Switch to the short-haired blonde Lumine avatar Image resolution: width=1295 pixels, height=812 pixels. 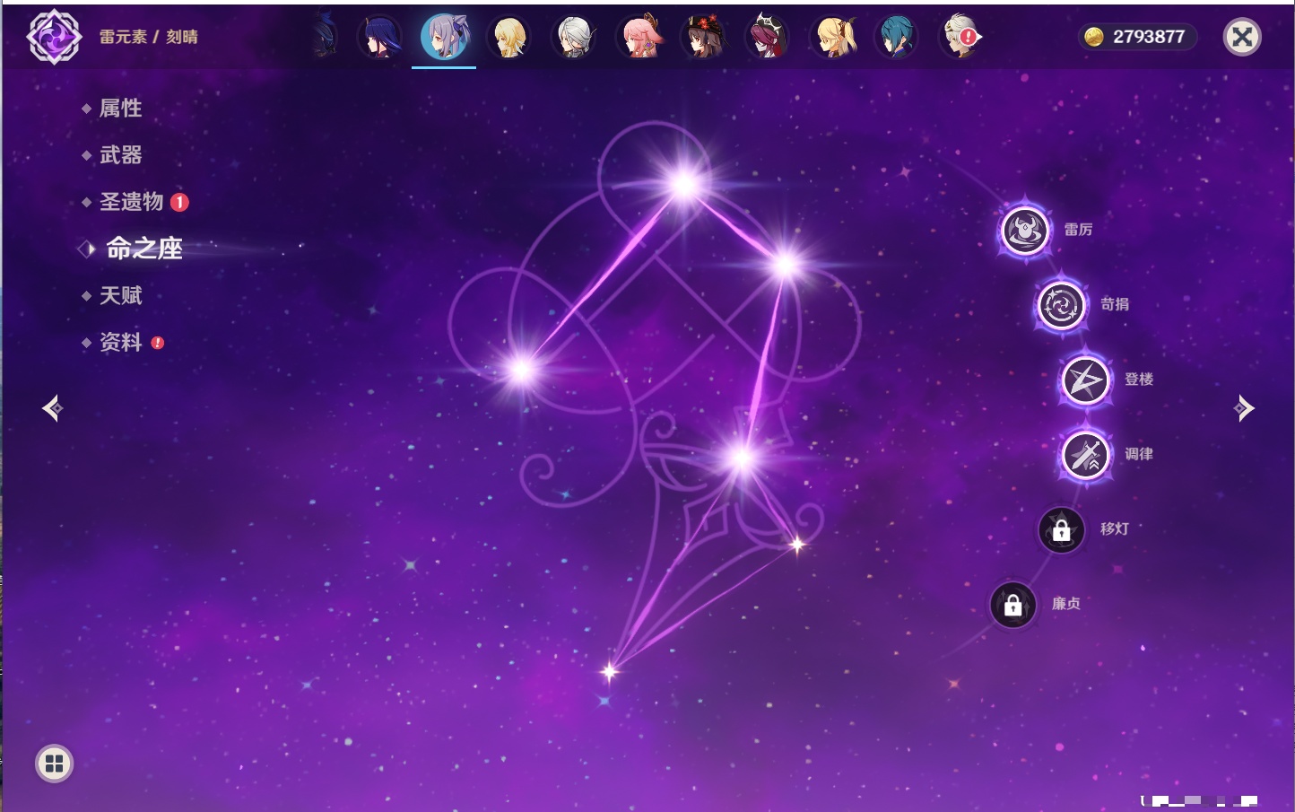coord(509,38)
